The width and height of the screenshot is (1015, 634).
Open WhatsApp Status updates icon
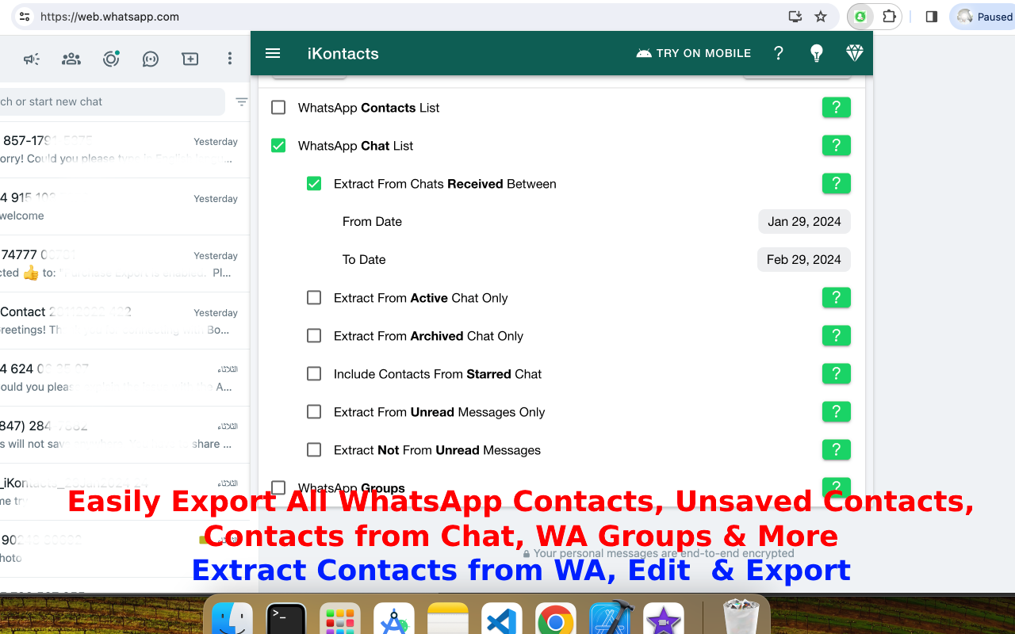point(110,59)
